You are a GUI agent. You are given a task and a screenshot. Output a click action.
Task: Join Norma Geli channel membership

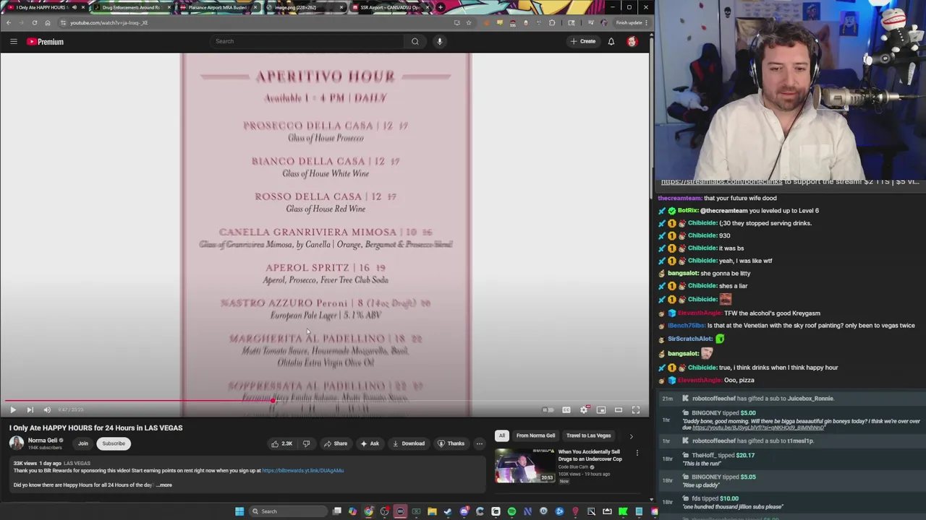(x=83, y=443)
